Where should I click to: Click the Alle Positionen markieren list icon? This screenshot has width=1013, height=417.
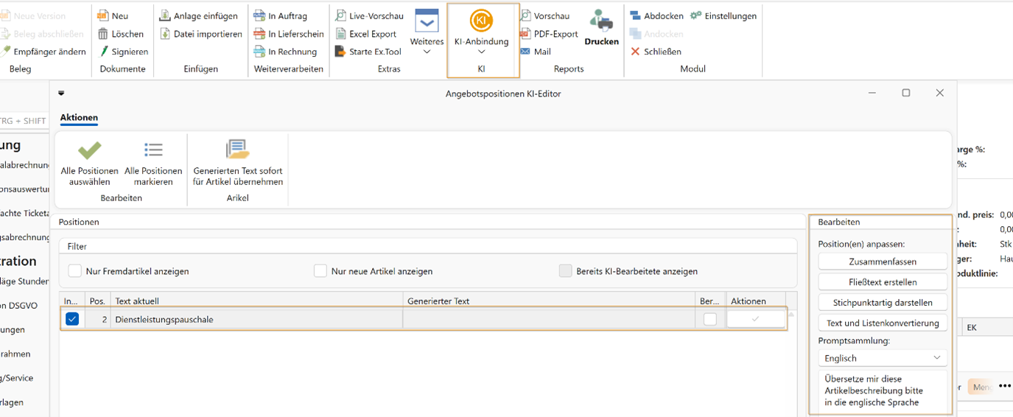pos(153,150)
